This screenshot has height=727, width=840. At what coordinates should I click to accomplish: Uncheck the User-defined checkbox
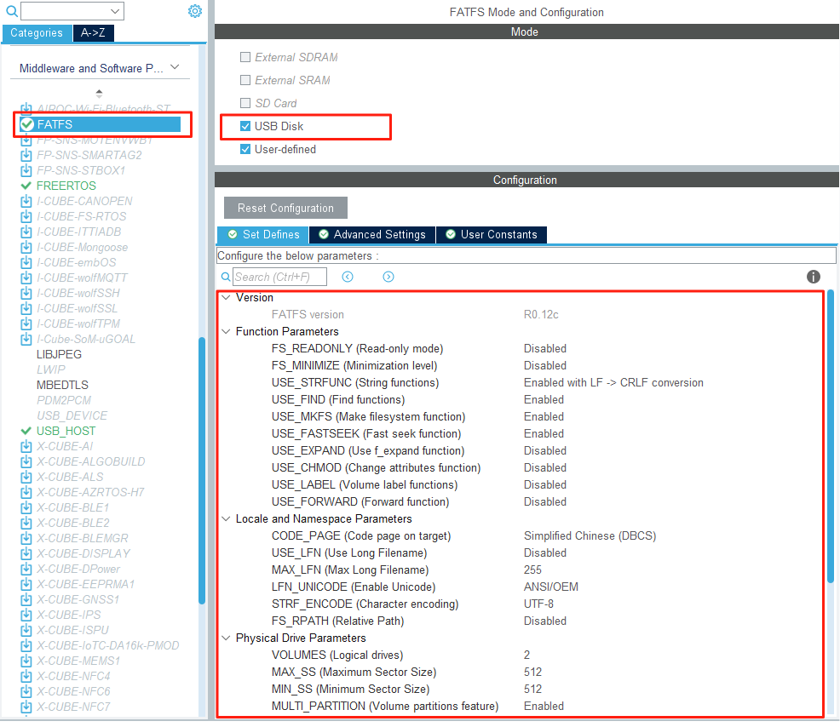tap(245, 149)
